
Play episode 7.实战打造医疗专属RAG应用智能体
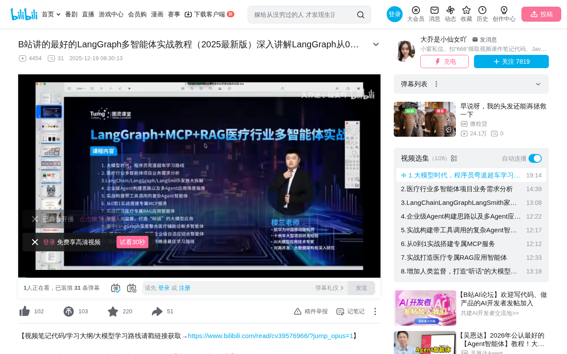click(471, 258)
